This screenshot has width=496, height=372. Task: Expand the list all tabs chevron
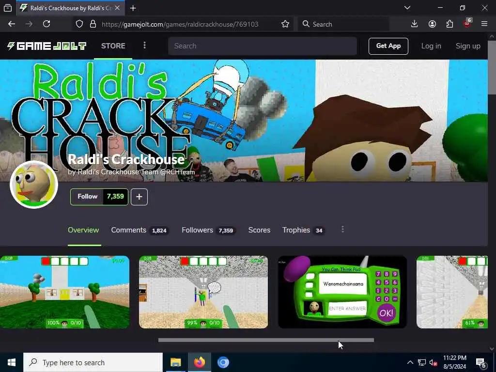click(407, 8)
